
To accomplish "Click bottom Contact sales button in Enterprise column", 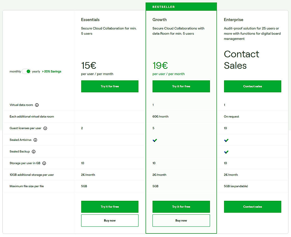I will click(253, 207).
